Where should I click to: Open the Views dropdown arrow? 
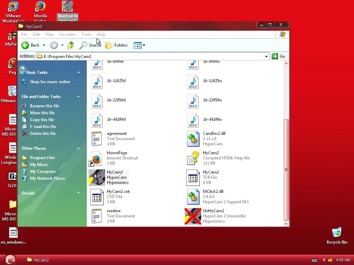[x=144, y=45]
